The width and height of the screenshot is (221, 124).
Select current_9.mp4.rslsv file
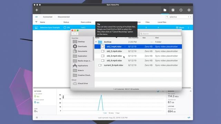[138, 65]
